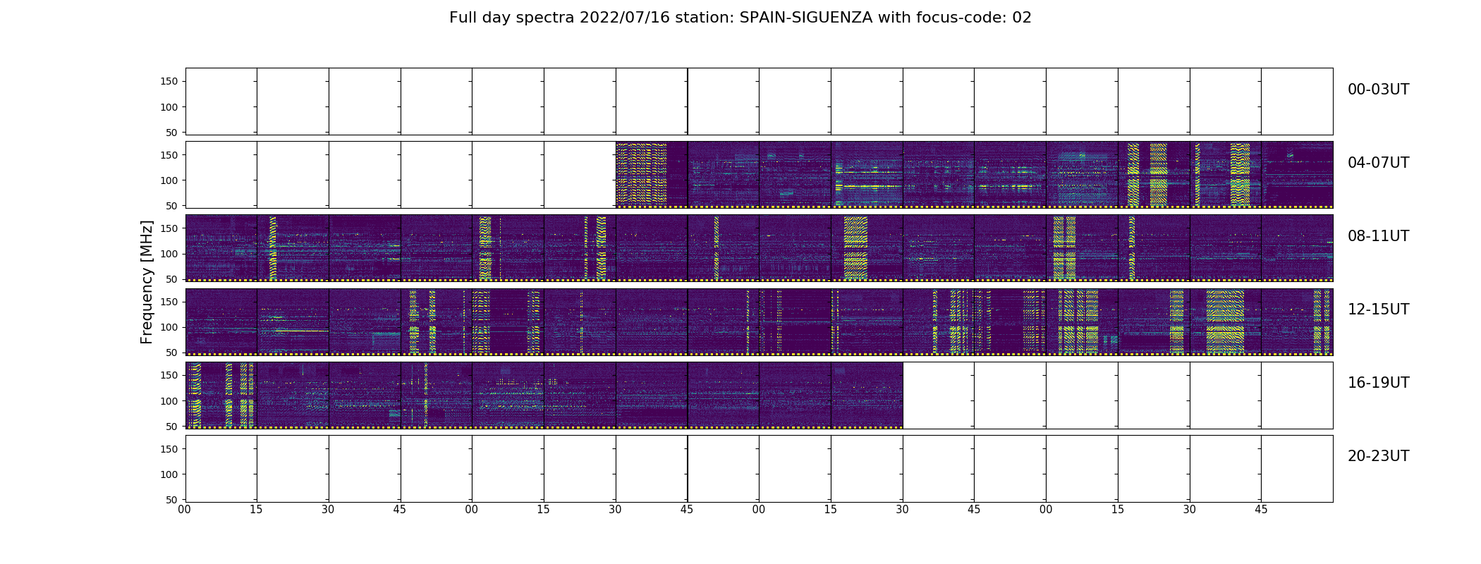Open the first spectrogram panel in 08-11UT row
This screenshot has height=564, width=1481.
coord(221,248)
